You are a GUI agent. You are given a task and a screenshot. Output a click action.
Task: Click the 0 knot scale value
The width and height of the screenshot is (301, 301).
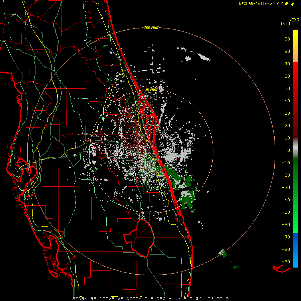coord(289,150)
